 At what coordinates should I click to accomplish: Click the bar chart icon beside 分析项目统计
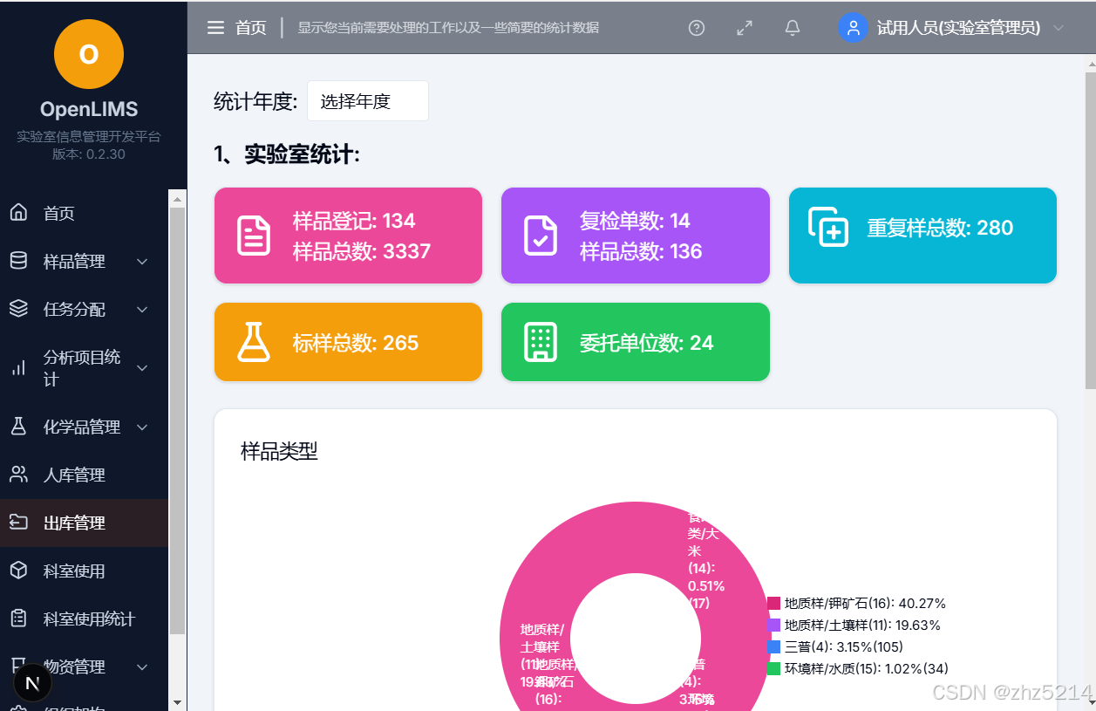click(x=18, y=368)
